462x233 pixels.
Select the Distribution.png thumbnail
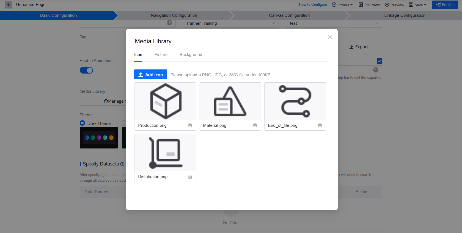pyautogui.click(x=165, y=153)
